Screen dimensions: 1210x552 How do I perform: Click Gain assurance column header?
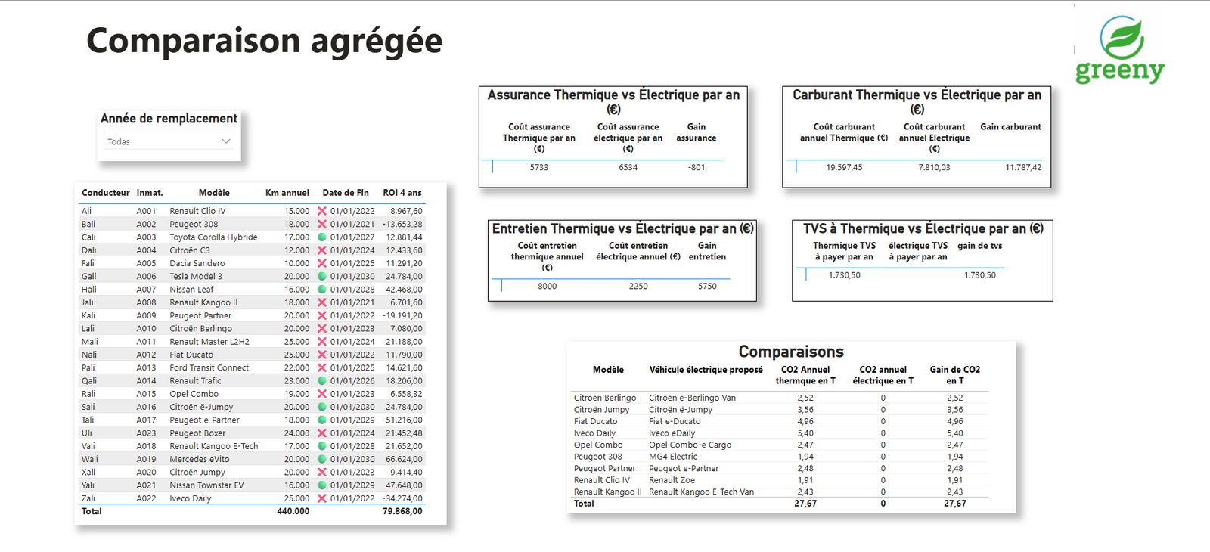coord(697,132)
